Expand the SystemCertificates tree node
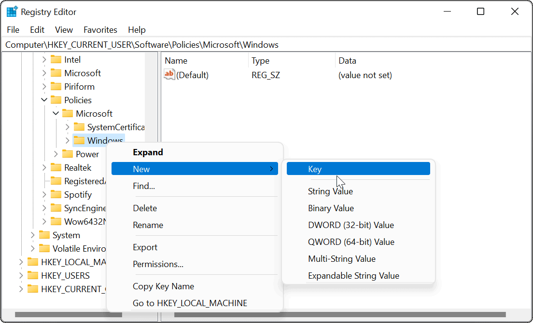Viewport: 533px width, 323px height. click(67, 127)
